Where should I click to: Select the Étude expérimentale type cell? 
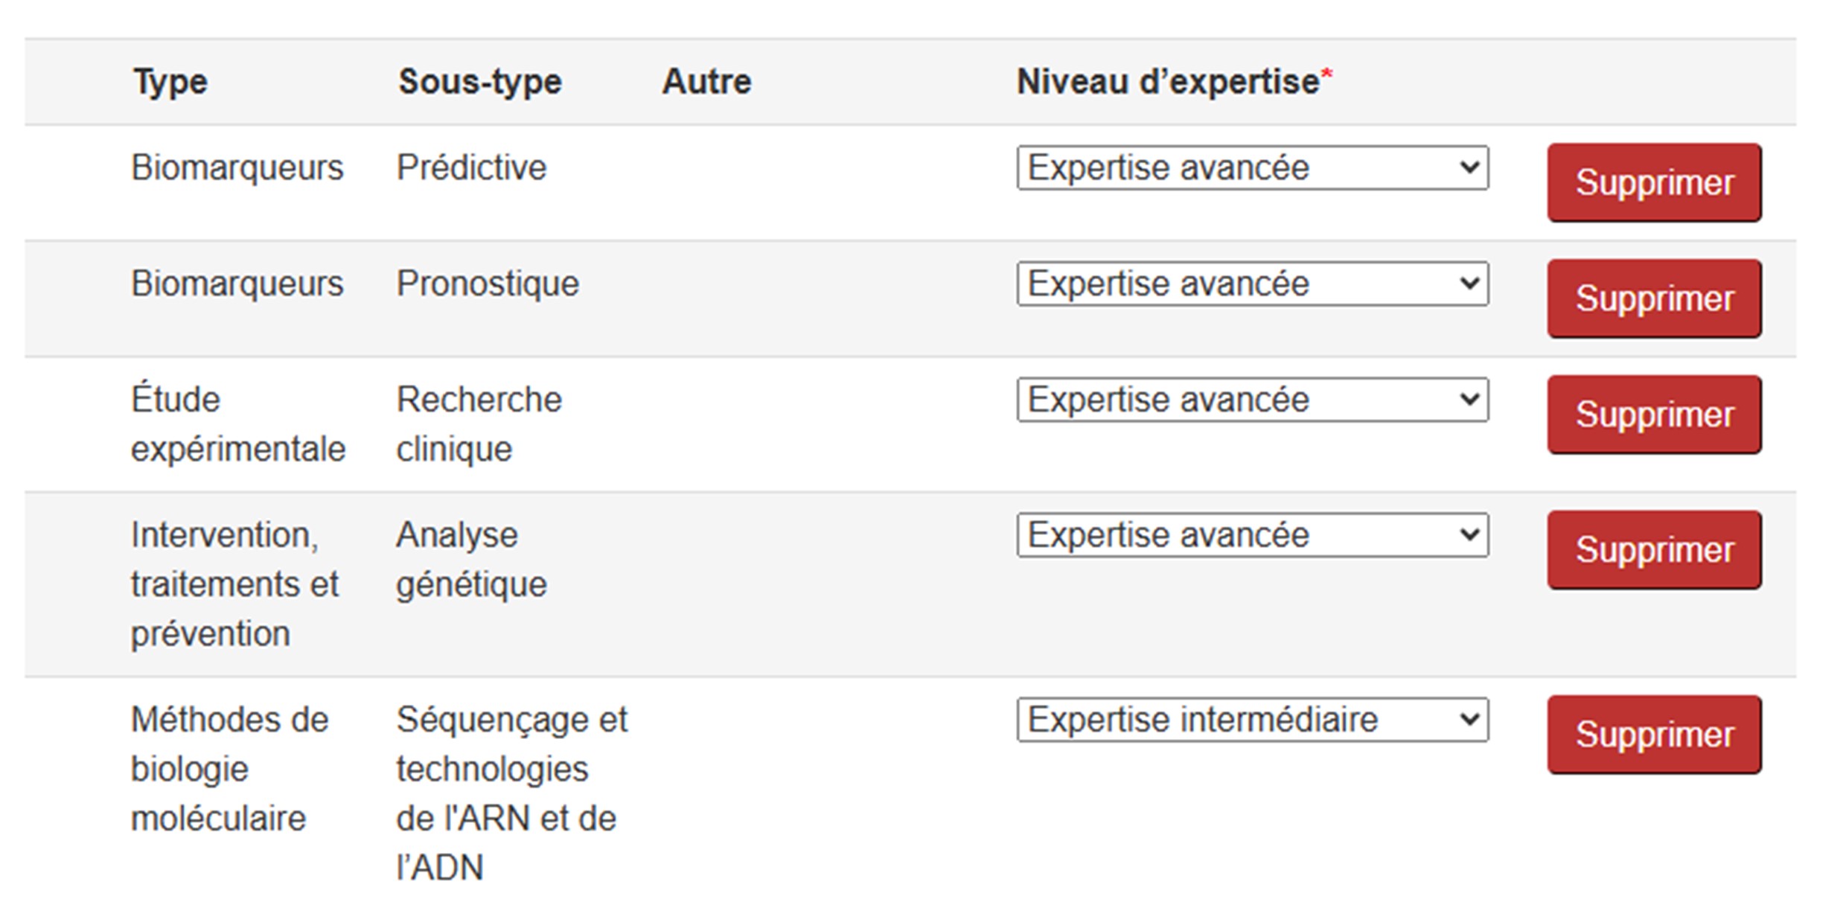point(237,424)
